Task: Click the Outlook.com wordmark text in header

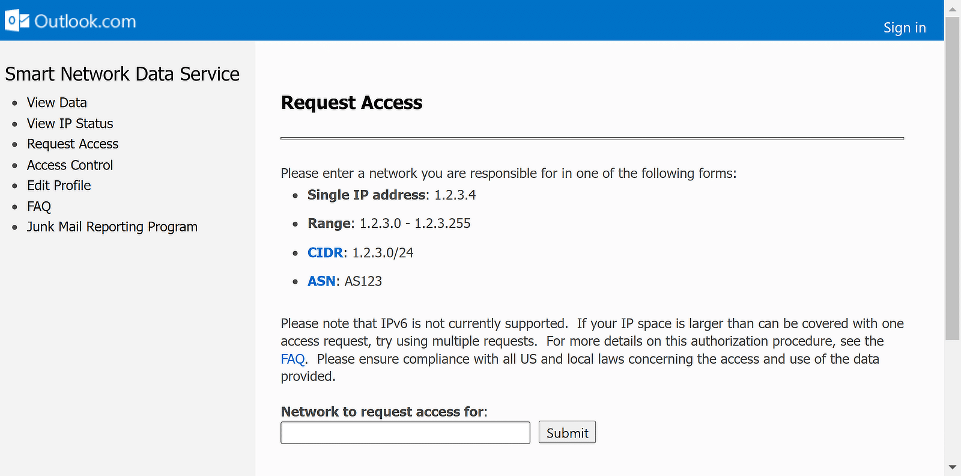Action: click(x=85, y=22)
